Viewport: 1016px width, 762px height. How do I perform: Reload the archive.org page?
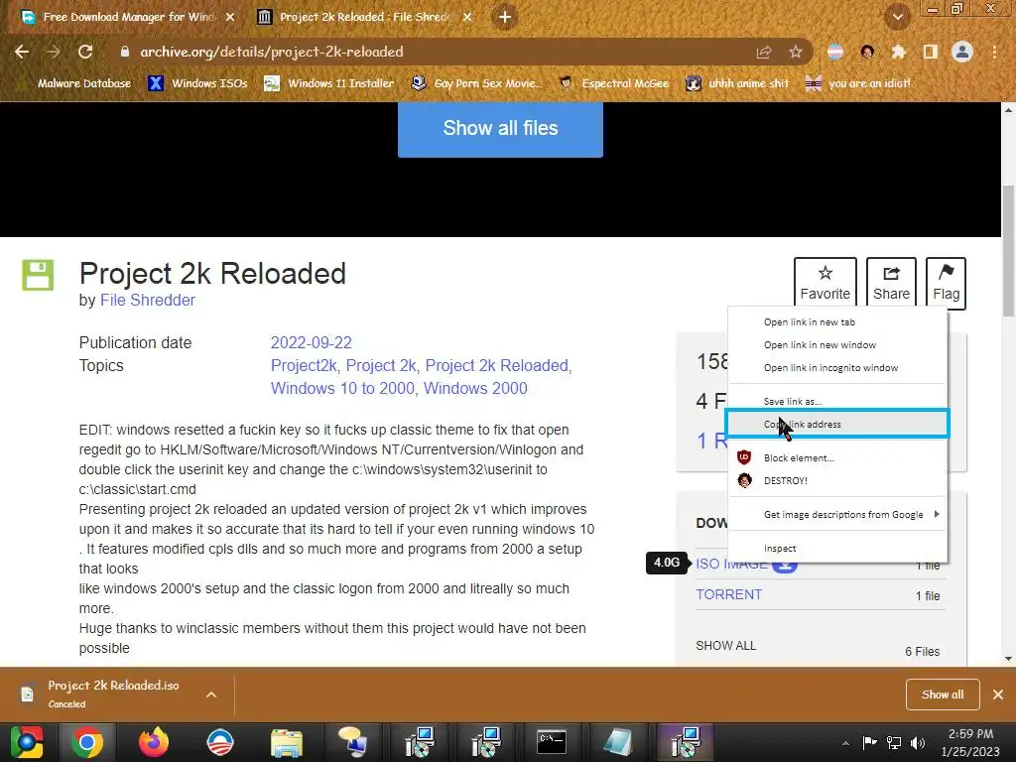coord(85,52)
